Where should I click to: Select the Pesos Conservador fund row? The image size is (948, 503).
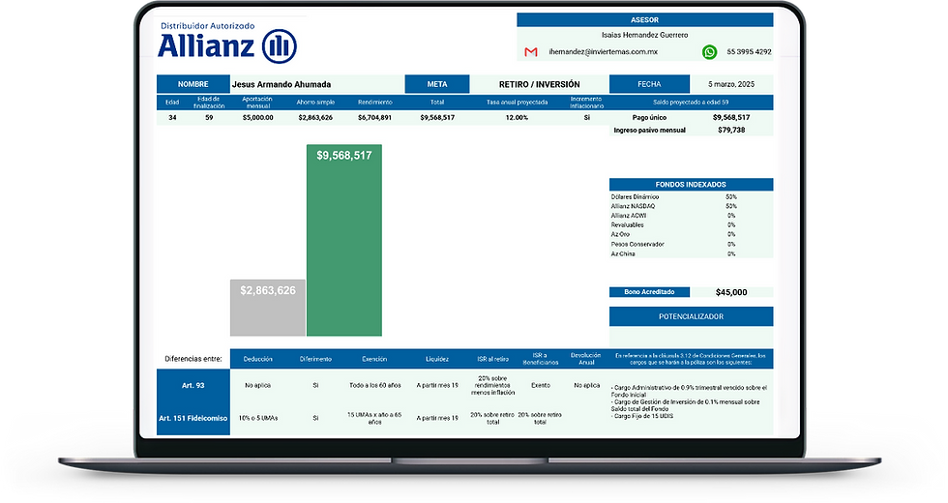coord(691,244)
